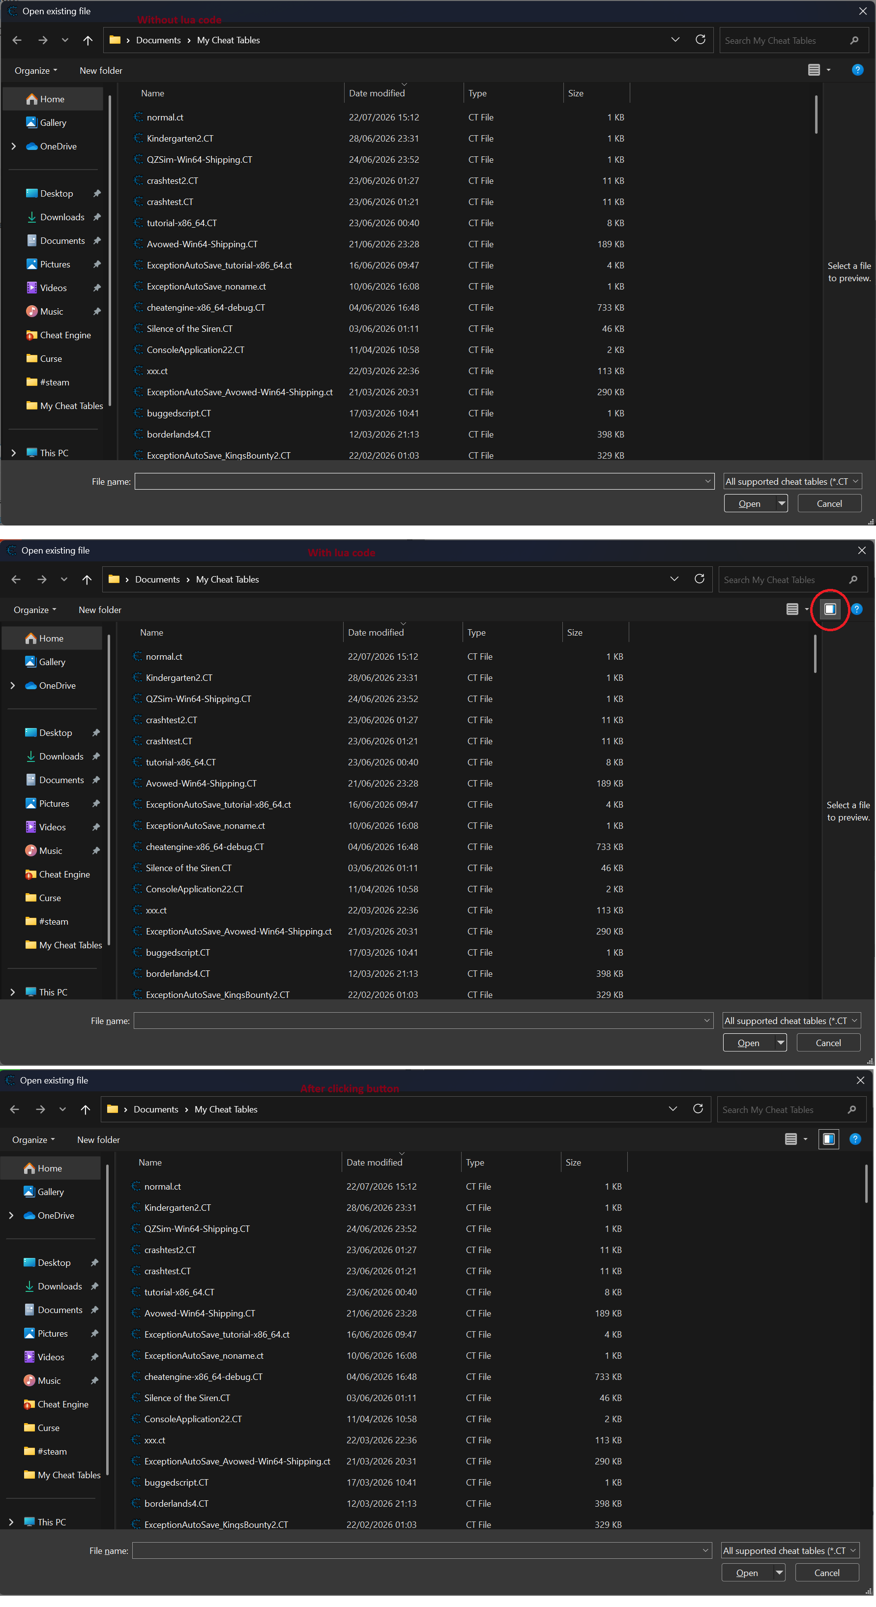Click the view layout icon in the top dialog
Viewport: 876px width, 1607px height.
point(814,70)
